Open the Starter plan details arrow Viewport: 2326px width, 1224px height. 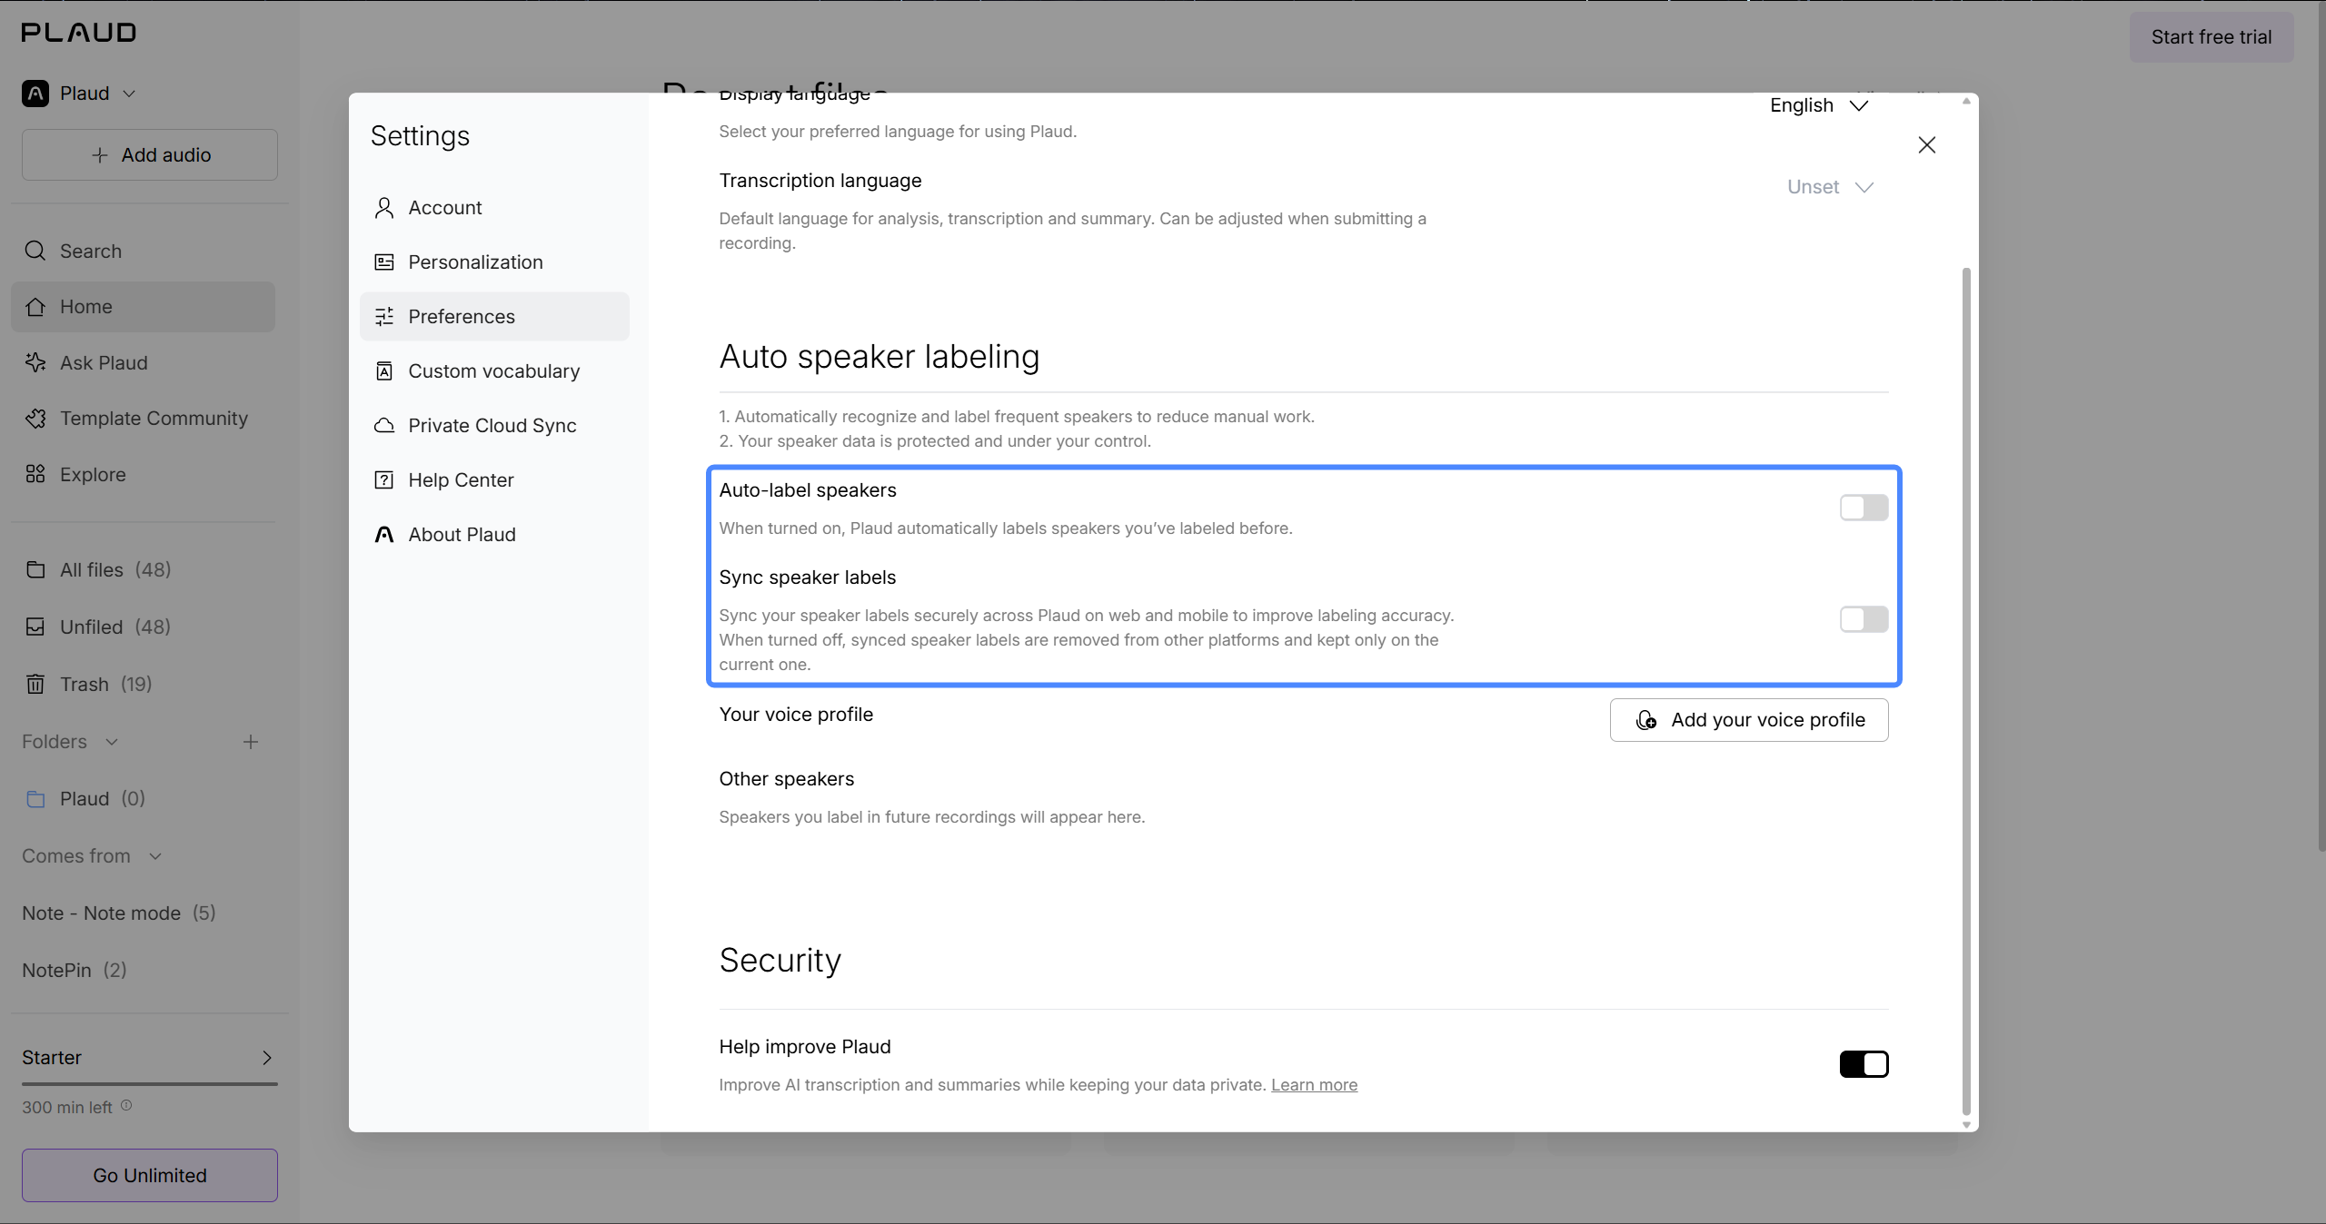click(267, 1058)
